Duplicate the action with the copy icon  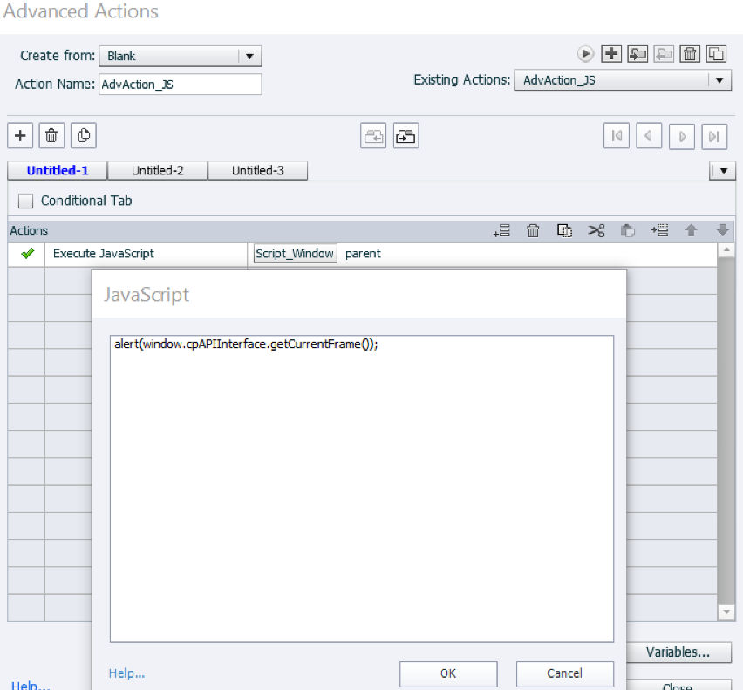[716, 54]
